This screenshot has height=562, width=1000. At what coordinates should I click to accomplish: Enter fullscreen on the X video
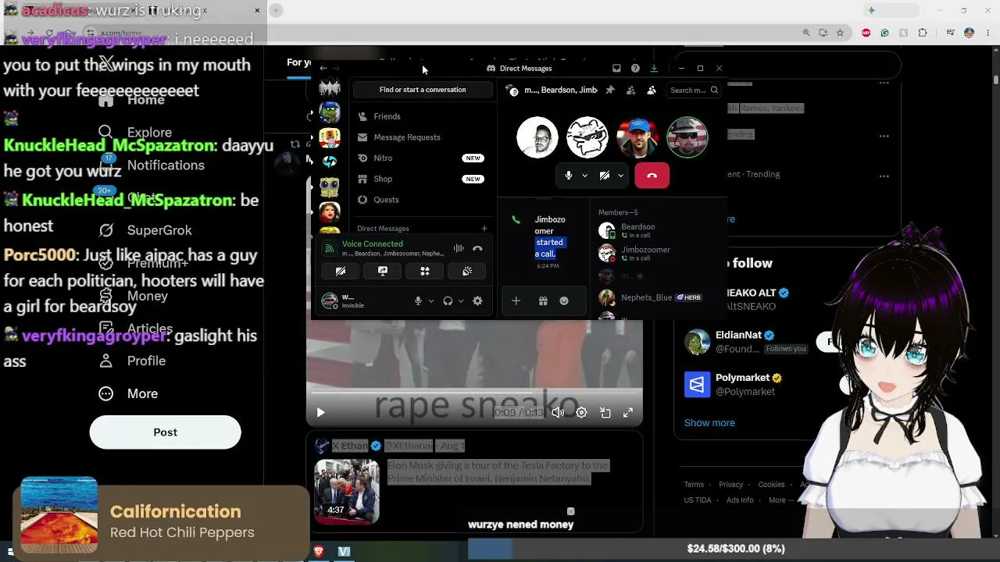coord(628,413)
